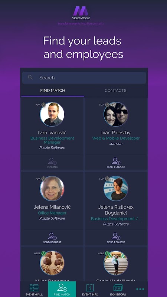Send request to Jelena Milanović
Image resolution: width=167 pixels, height=297 pixels.
click(x=52, y=238)
